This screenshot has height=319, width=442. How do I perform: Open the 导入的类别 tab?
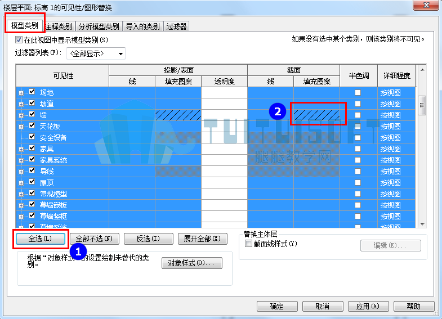pos(142,26)
